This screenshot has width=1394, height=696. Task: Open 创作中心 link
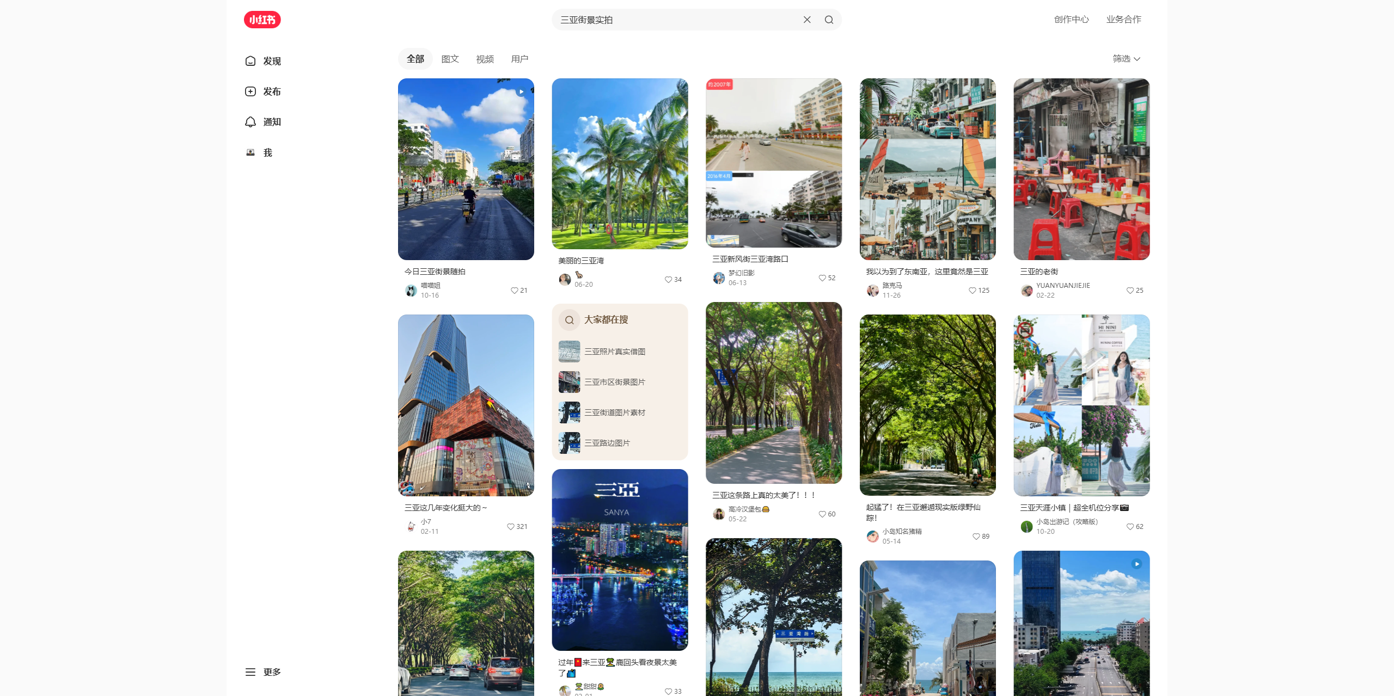click(x=1071, y=20)
